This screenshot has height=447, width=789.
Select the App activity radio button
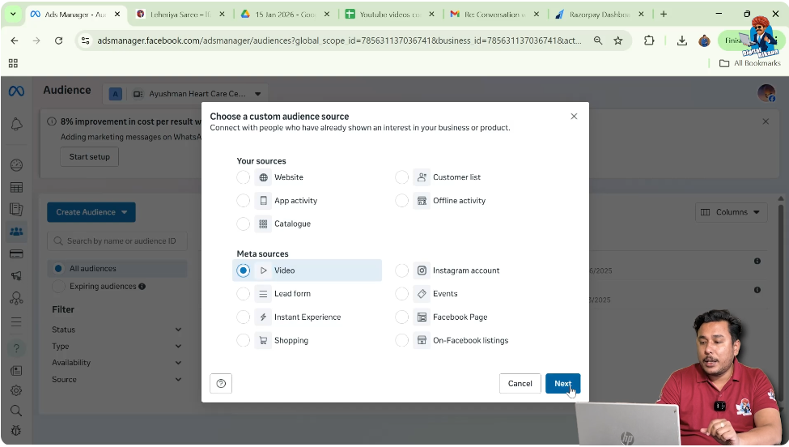coord(243,200)
